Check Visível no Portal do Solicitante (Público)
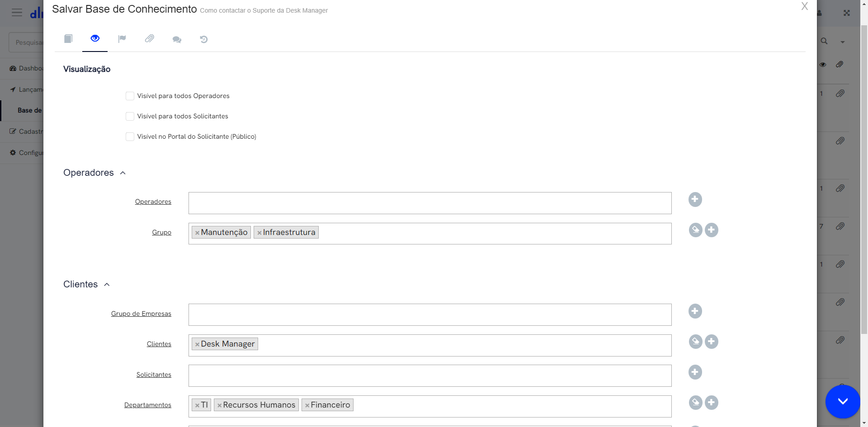Image resolution: width=868 pixels, height=427 pixels. click(130, 136)
